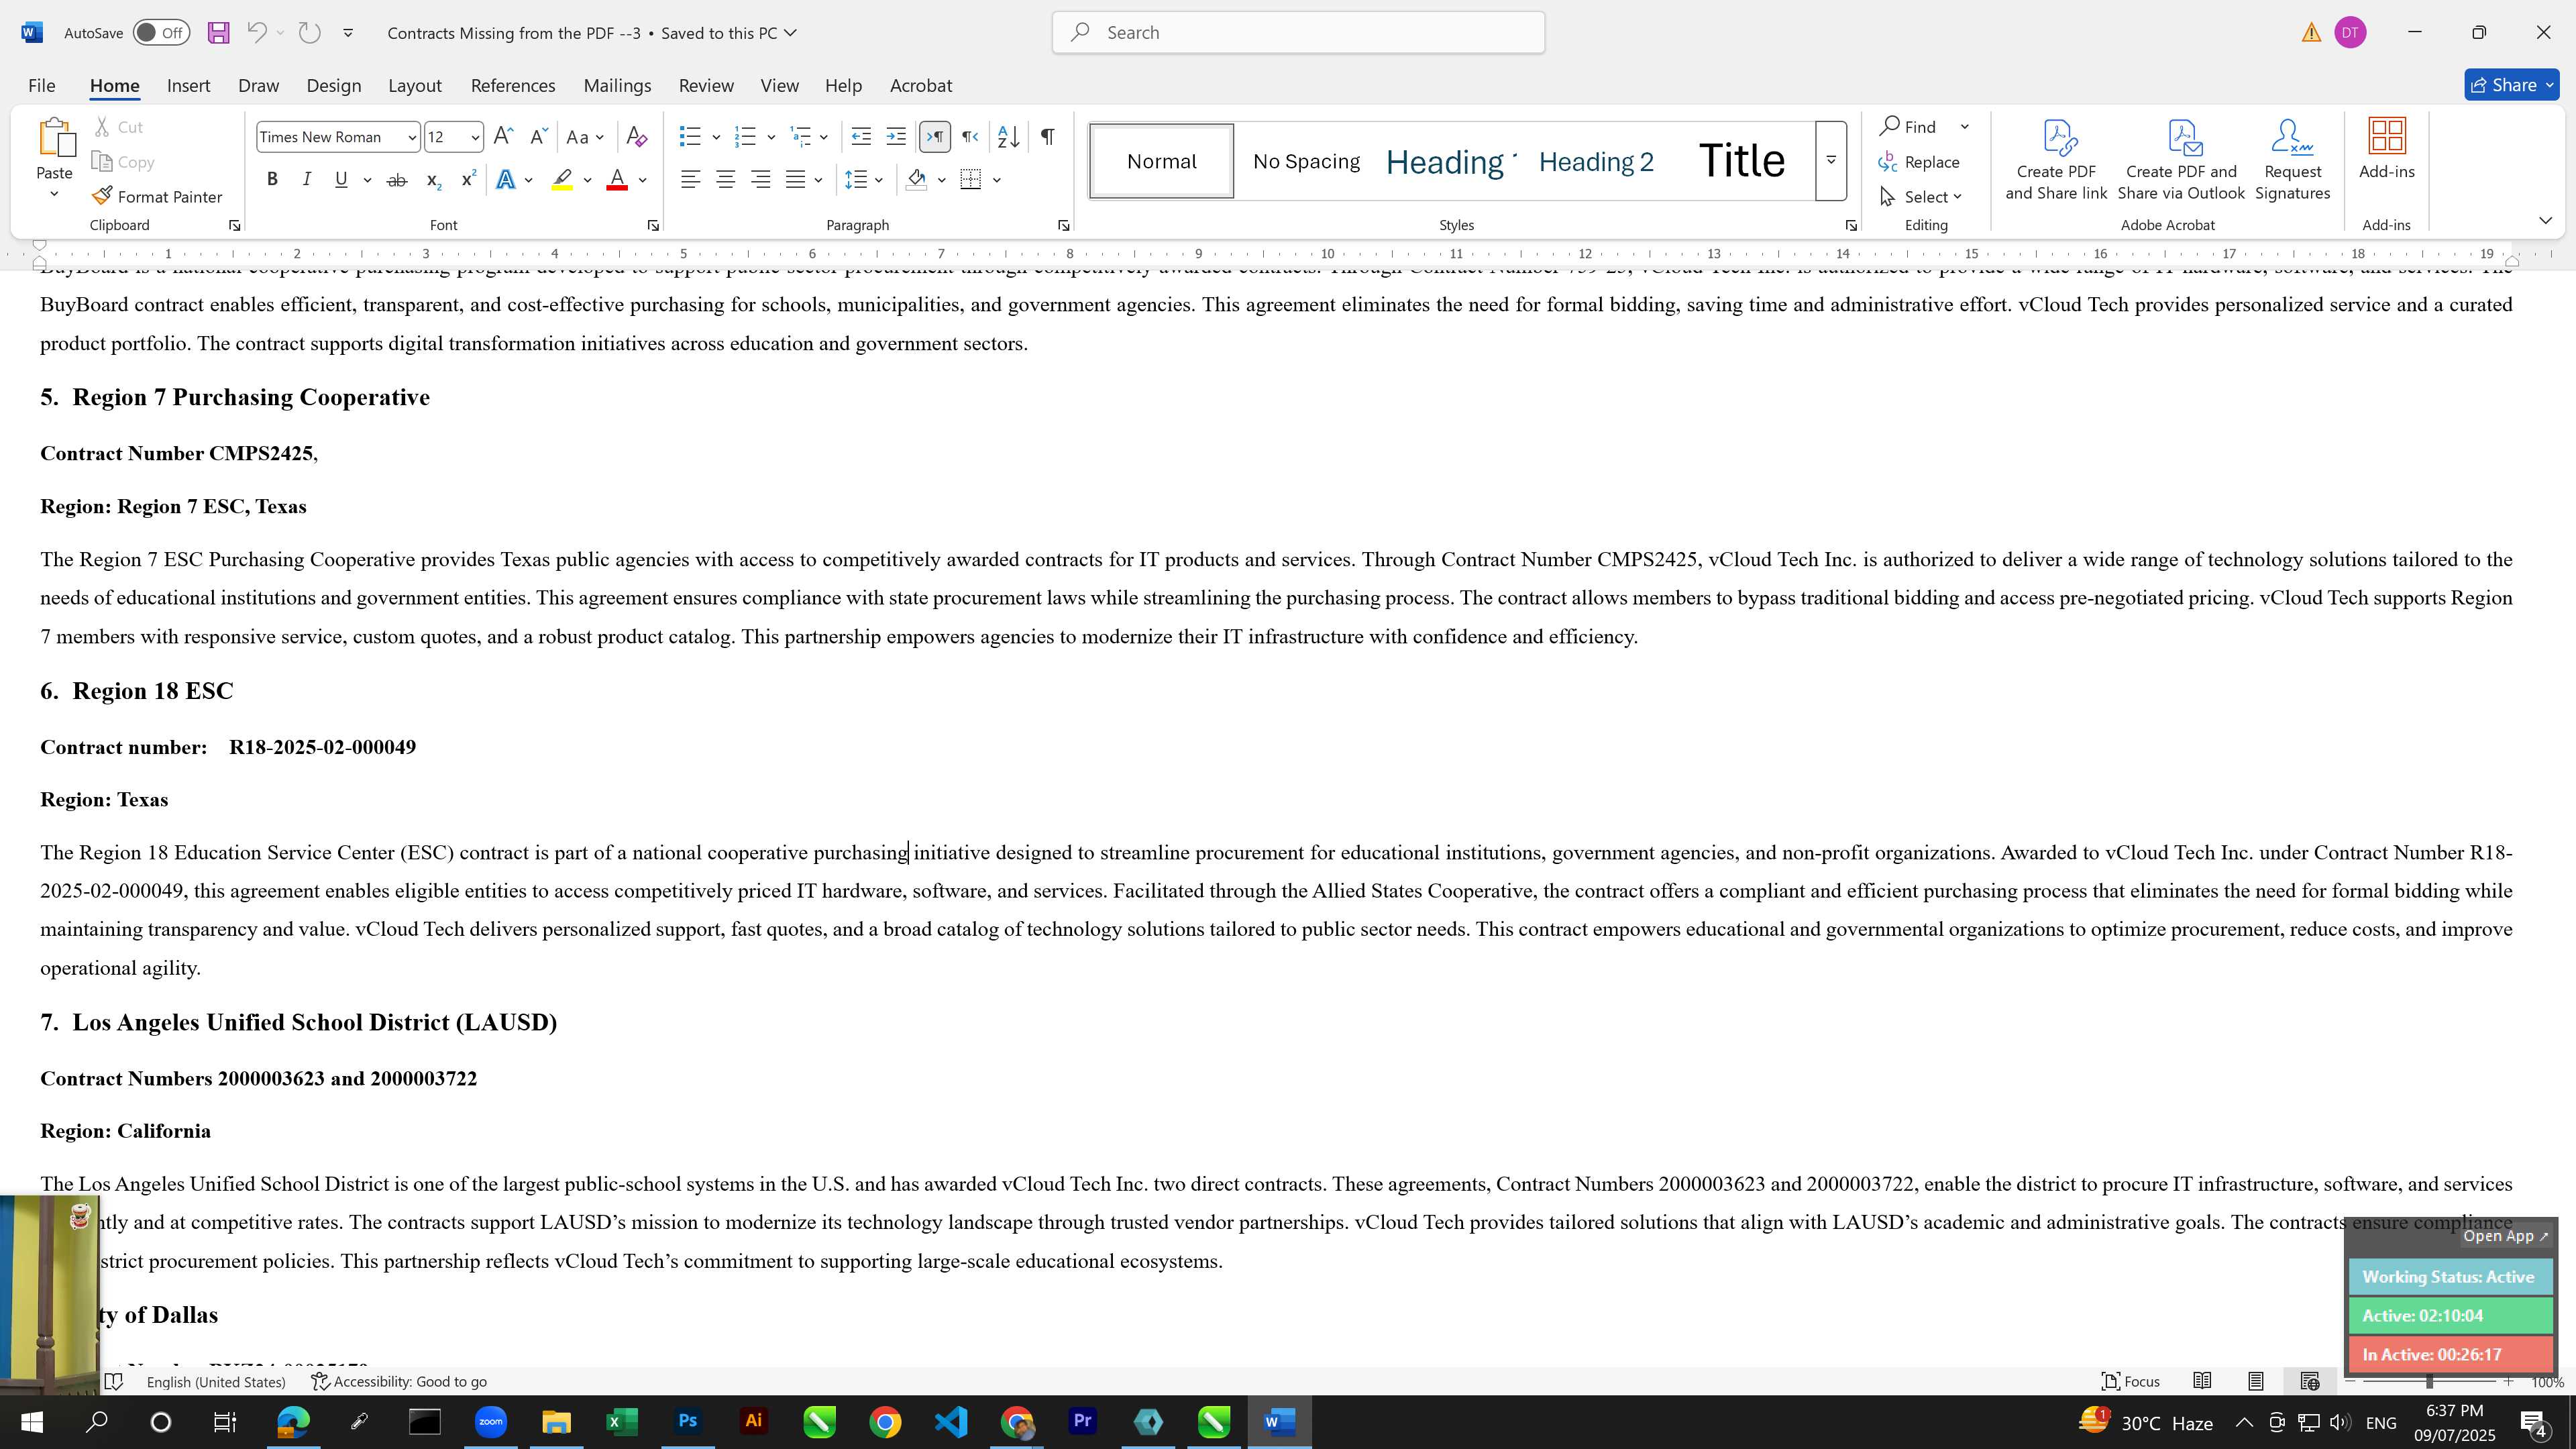Switch to Read Mode view in status bar
Image resolution: width=2576 pixels, height=1449 pixels.
coord(2202,1381)
